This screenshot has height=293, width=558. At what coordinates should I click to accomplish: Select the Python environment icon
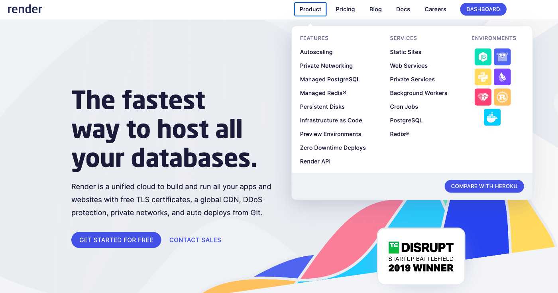(483, 77)
